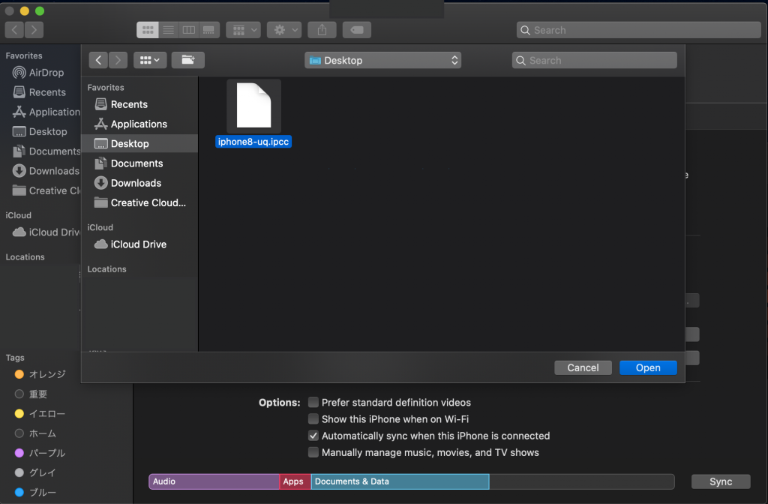Click the Audio storage bar segment
768x504 pixels.
pyautogui.click(x=214, y=481)
